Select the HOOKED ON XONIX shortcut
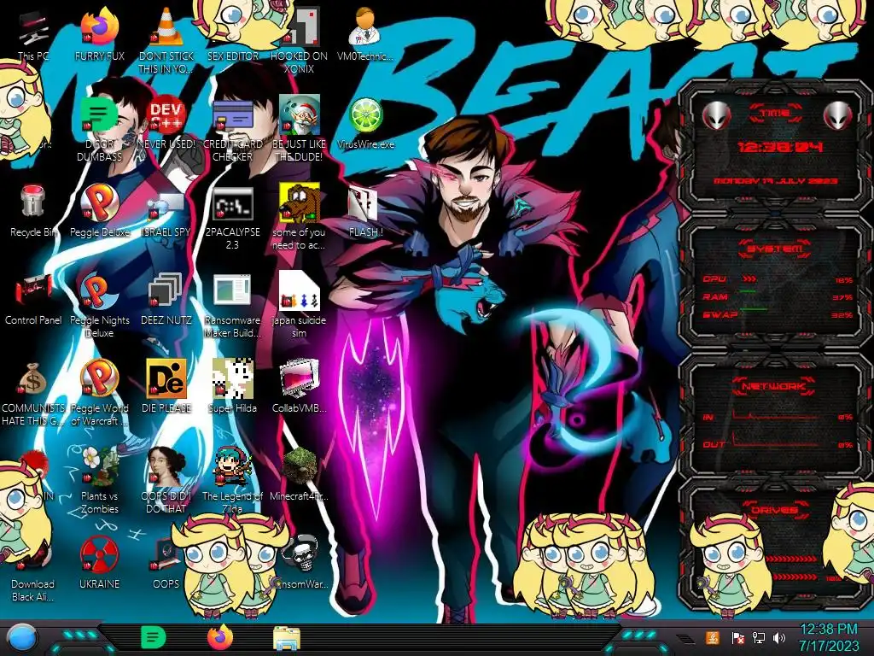874x656 pixels. tap(300, 40)
